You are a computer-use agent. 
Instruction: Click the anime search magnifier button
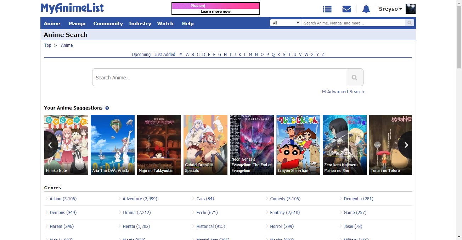coord(354,77)
